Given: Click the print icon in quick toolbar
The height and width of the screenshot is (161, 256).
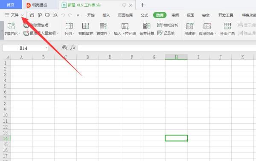Looking at the screenshot, I should (x=47, y=15).
